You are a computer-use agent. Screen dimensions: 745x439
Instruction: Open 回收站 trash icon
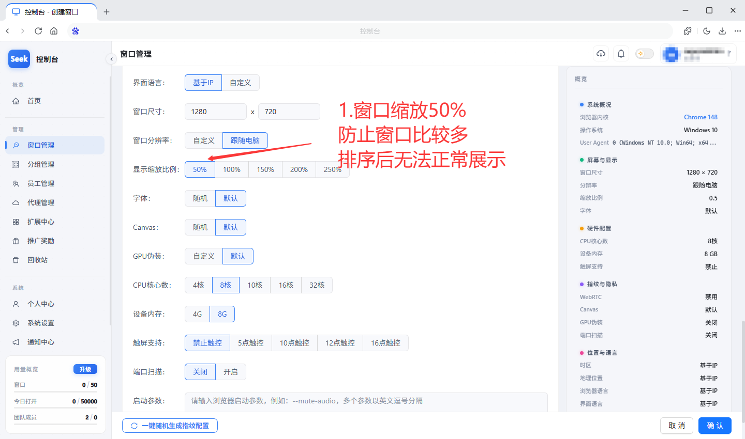pos(16,260)
